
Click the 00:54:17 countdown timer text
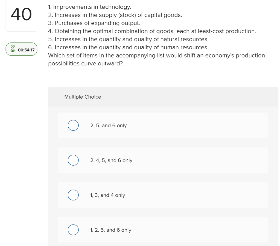point(26,50)
